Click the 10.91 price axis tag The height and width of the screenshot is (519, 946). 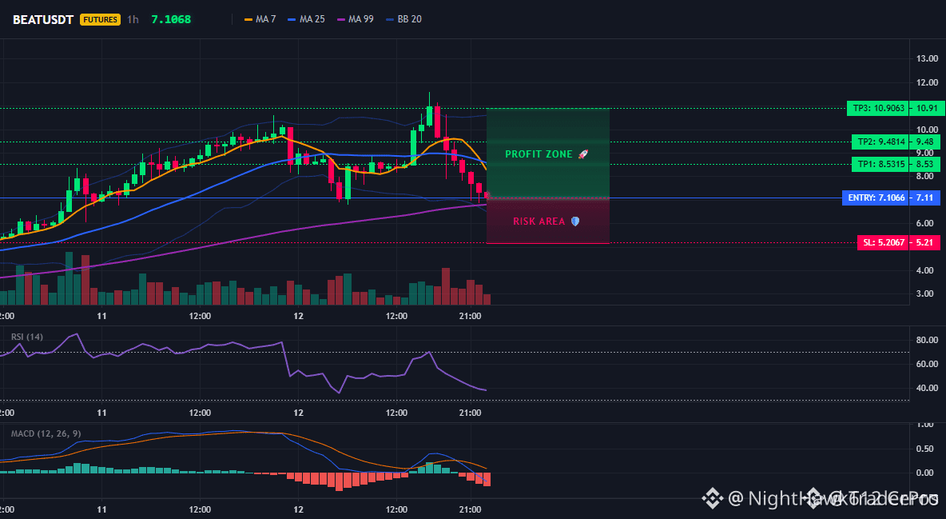tap(927, 108)
